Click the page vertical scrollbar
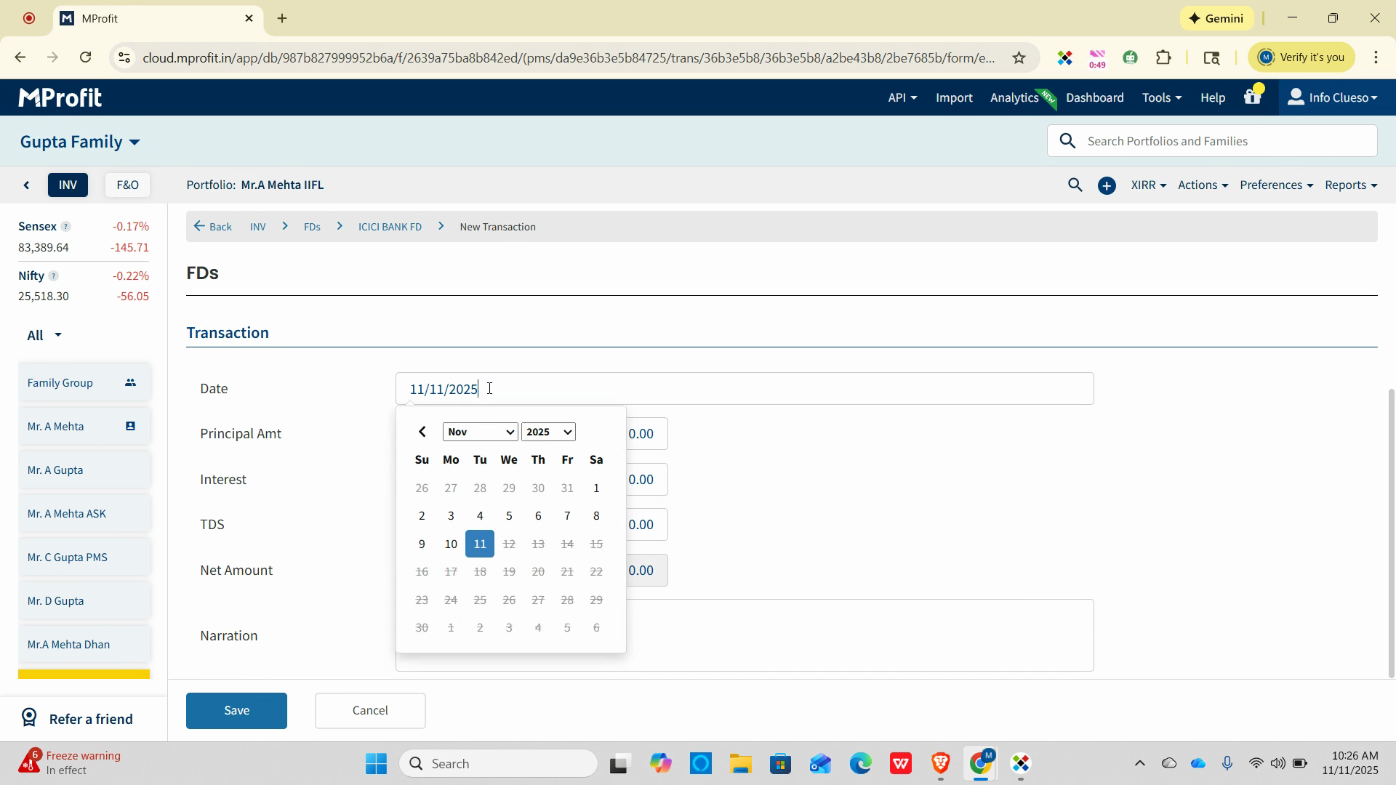Viewport: 1396px width, 785px height. click(1391, 531)
